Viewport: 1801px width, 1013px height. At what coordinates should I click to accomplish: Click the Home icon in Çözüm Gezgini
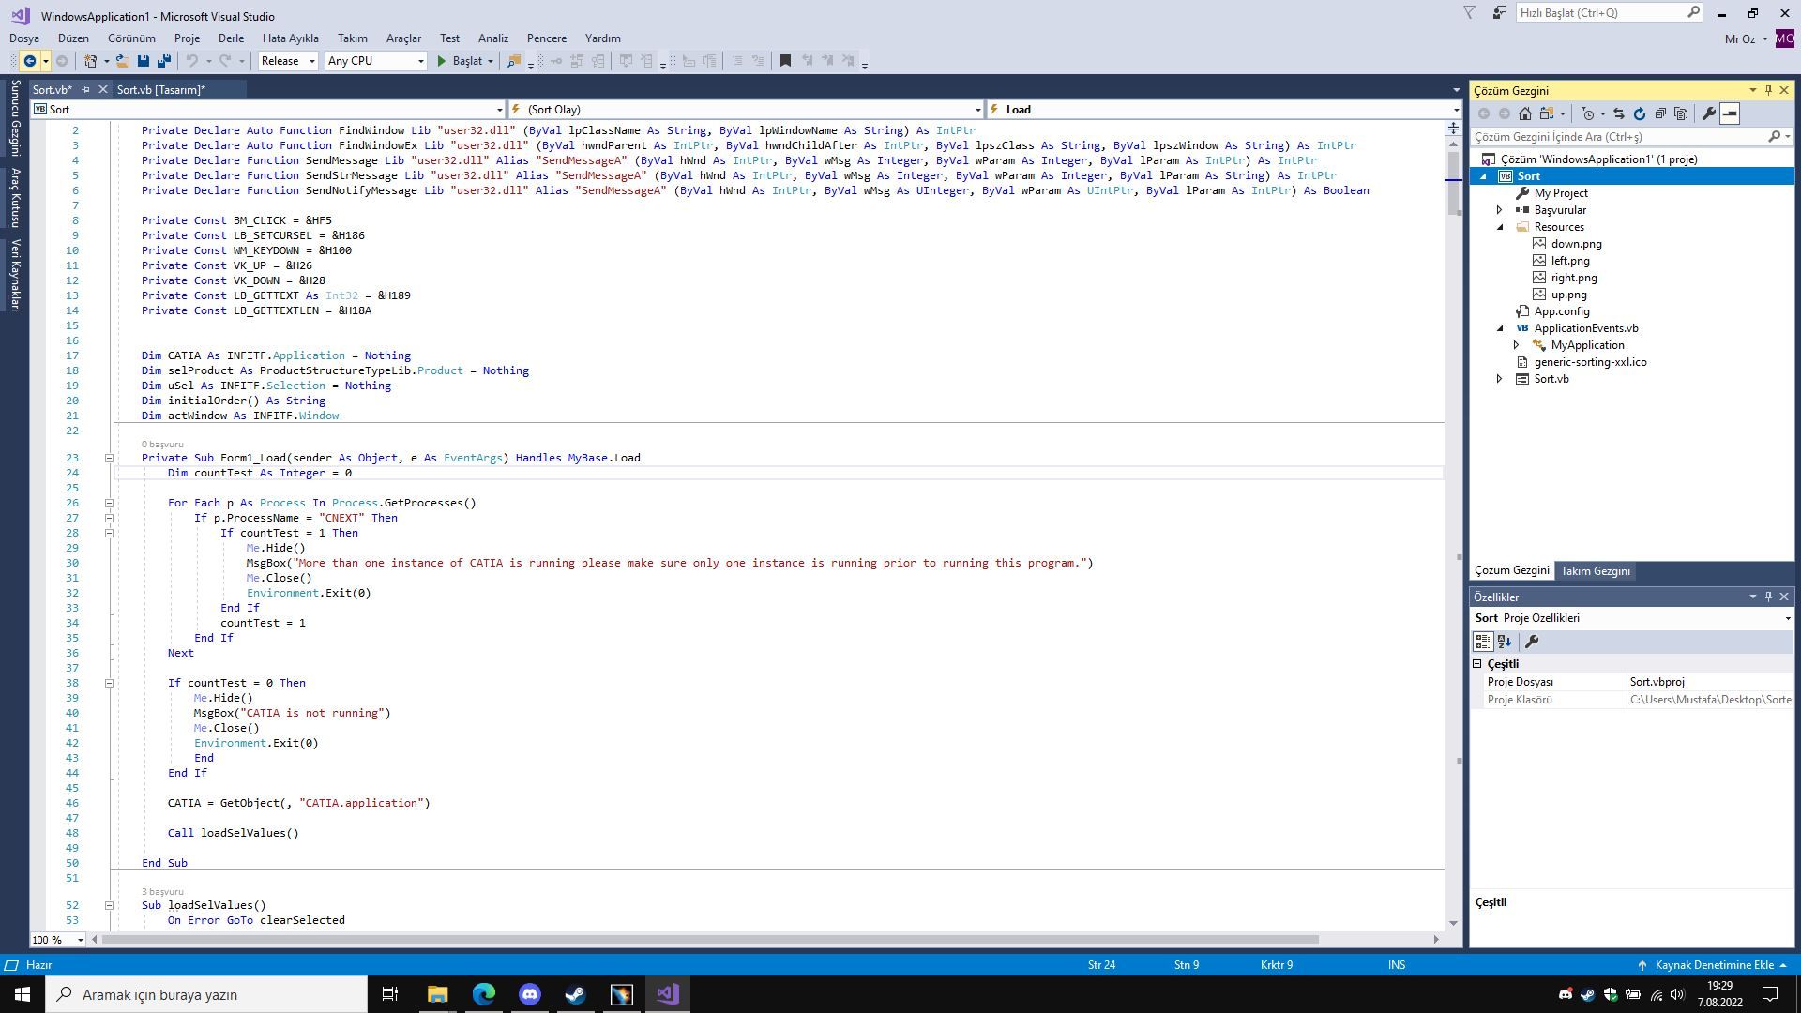point(1525,113)
